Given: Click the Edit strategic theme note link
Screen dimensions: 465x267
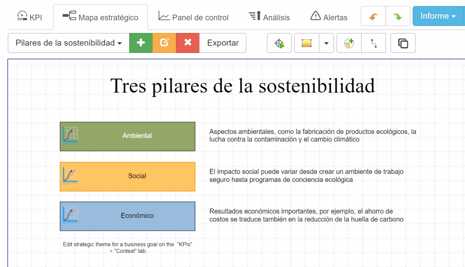Looking at the screenshot, I should [128, 247].
